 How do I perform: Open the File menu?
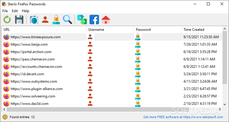[x=5, y=11]
